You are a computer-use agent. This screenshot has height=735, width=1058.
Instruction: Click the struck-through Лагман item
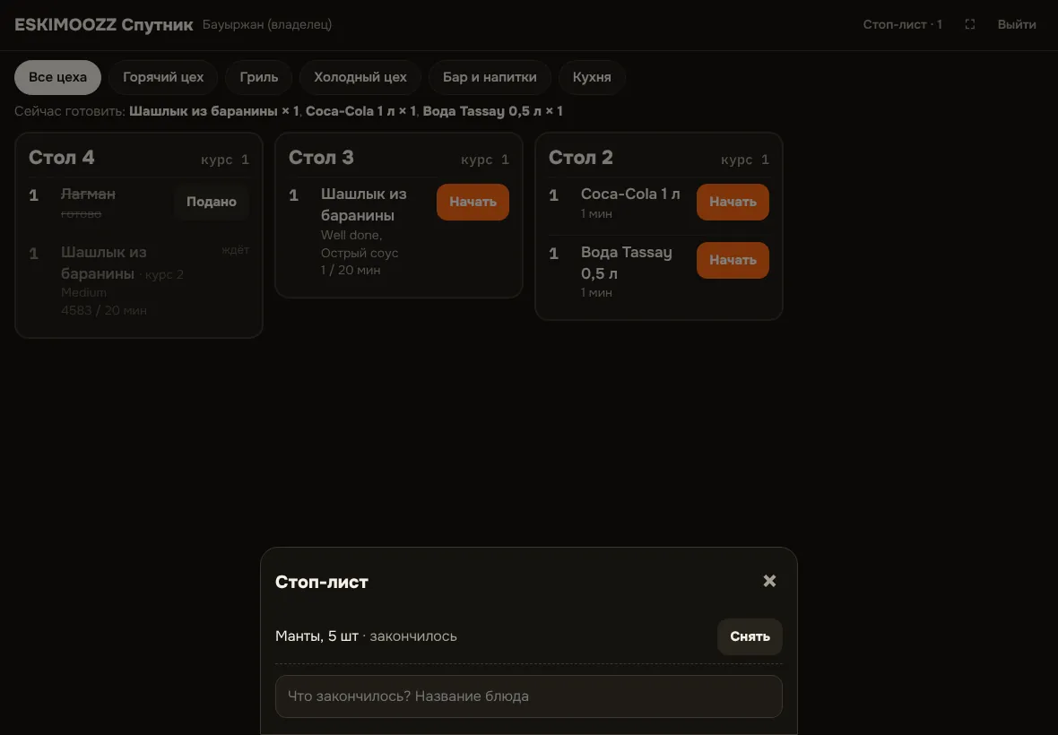tap(88, 195)
